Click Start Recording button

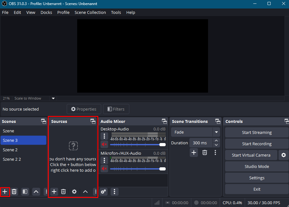256,144
